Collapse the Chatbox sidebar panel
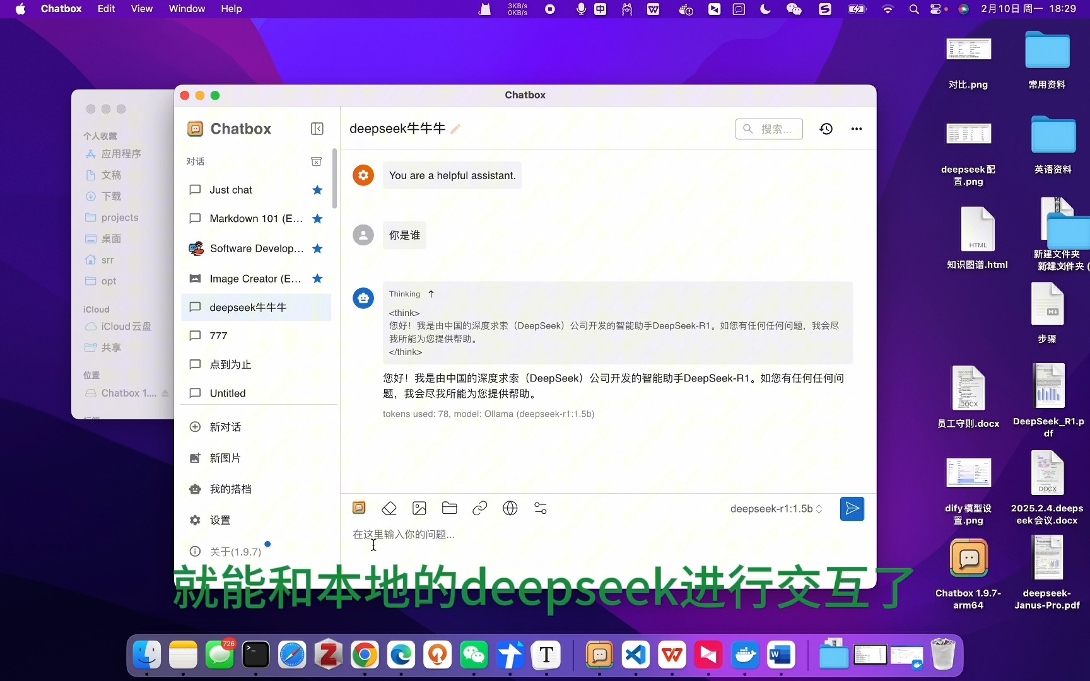Image resolution: width=1090 pixels, height=681 pixels. 317,129
